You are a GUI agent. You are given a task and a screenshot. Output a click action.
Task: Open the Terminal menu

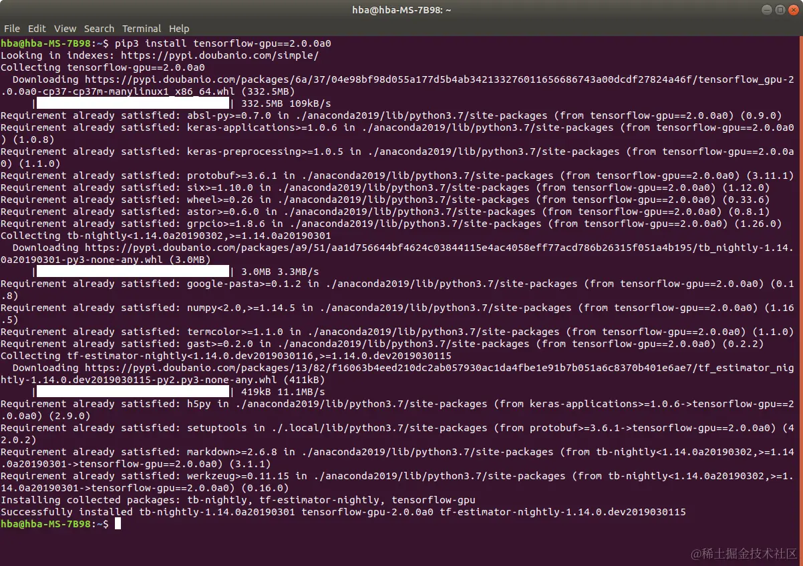point(142,29)
